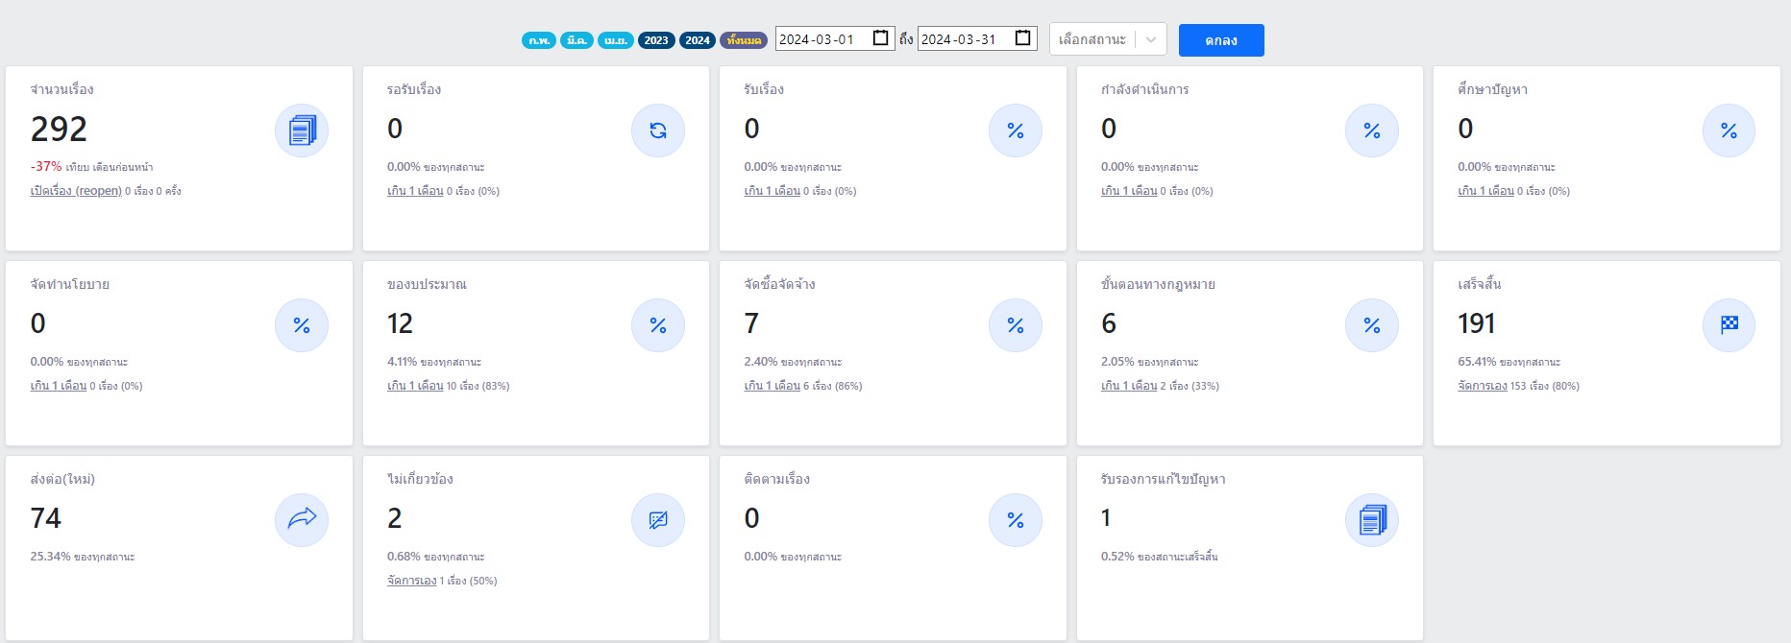Click the checkered flag icon in เสร็จสิ้น card
1791x643 pixels.
tap(1729, 325)
